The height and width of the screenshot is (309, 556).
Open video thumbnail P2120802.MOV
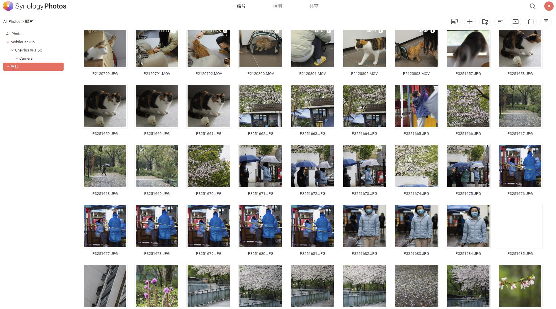click(x=364, y=49)
